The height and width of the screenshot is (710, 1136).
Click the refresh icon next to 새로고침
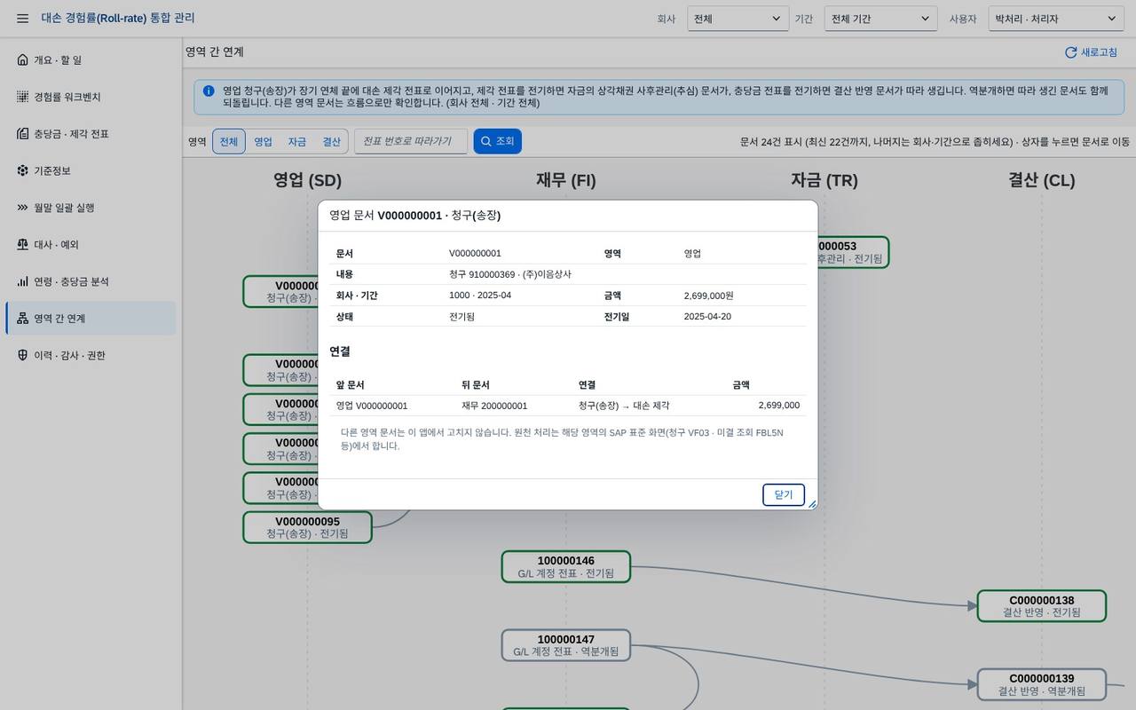1070,52
